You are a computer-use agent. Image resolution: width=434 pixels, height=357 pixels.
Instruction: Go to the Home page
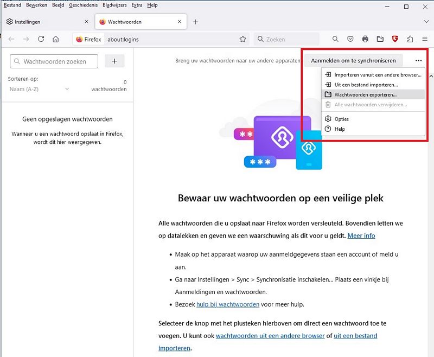tap(56, 39)
